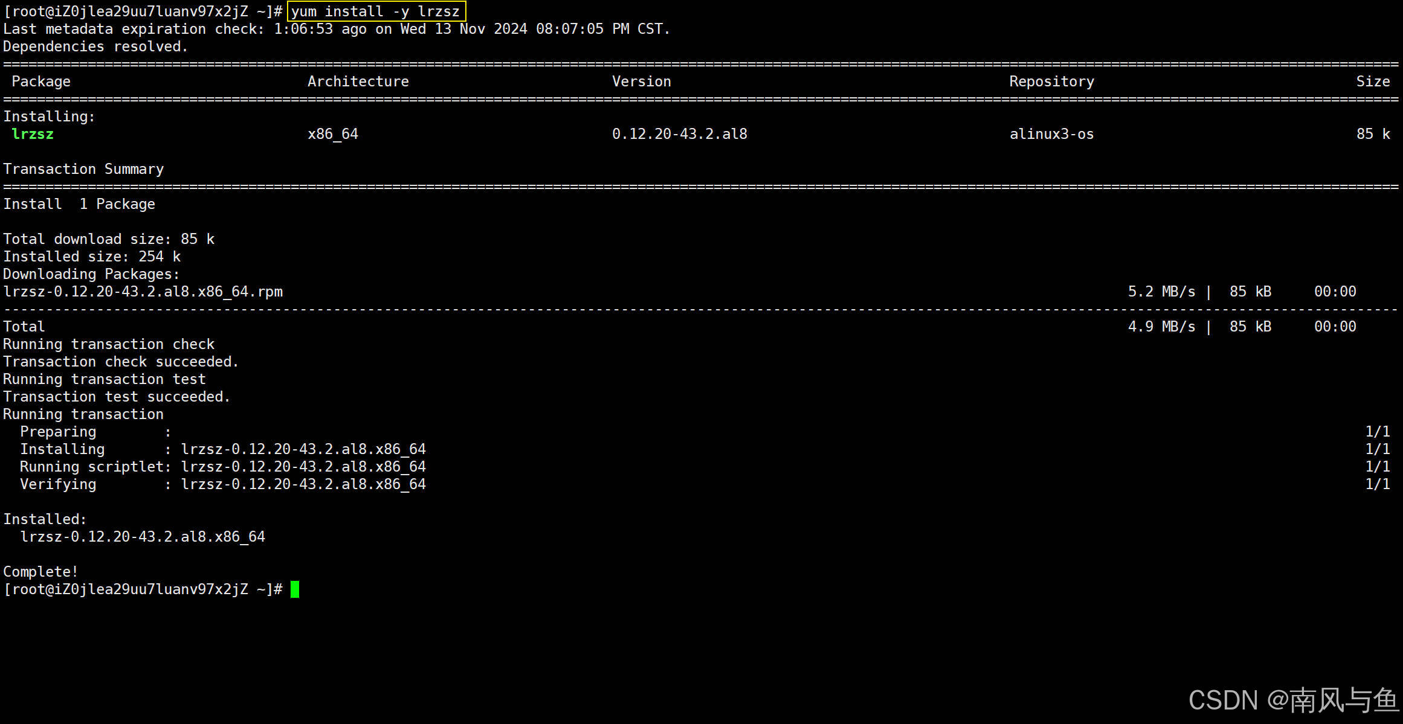Click the Transaction Summary heading
This screenshot has height=724, width=1403.
[x=83, y=169]
